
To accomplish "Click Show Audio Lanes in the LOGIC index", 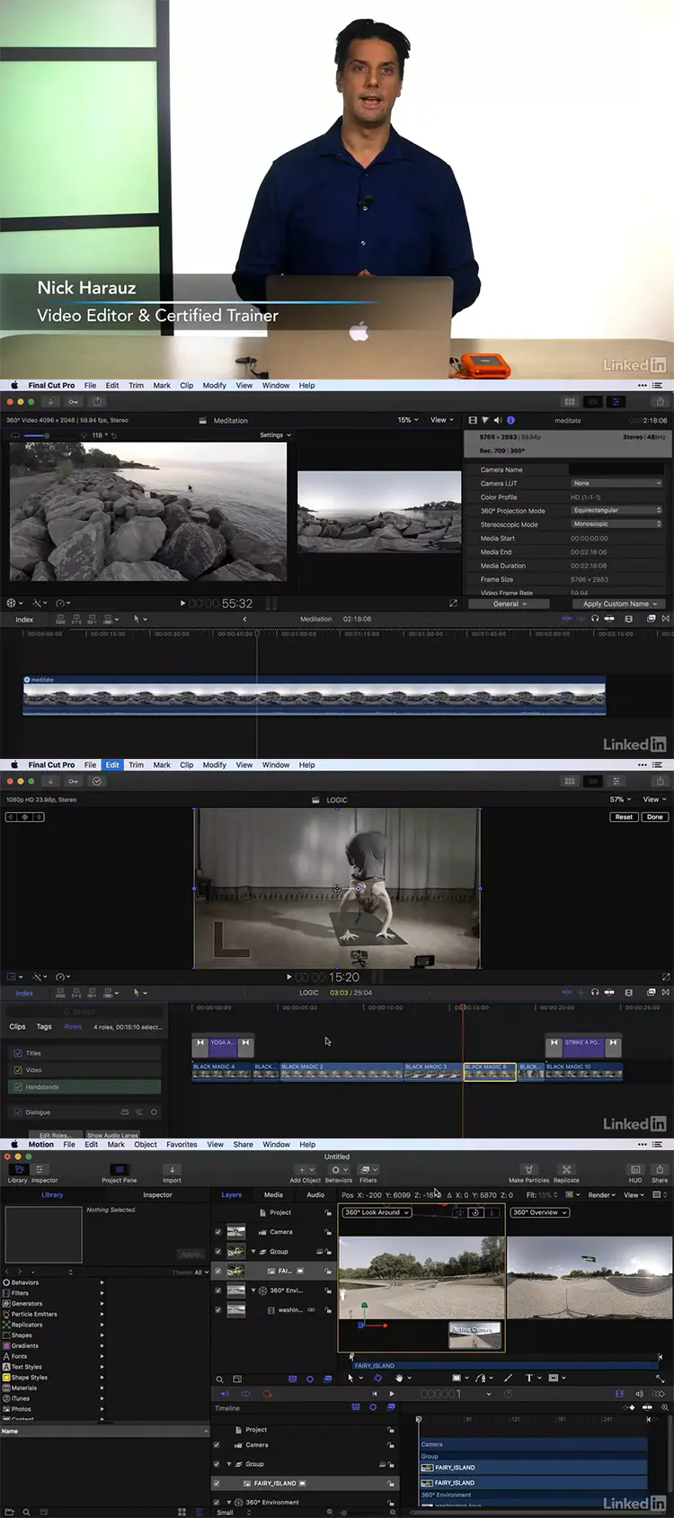I will click(x=112, y=1135).
